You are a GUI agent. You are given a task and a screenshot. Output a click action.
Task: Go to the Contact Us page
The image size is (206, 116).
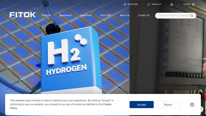click(143, 15)
